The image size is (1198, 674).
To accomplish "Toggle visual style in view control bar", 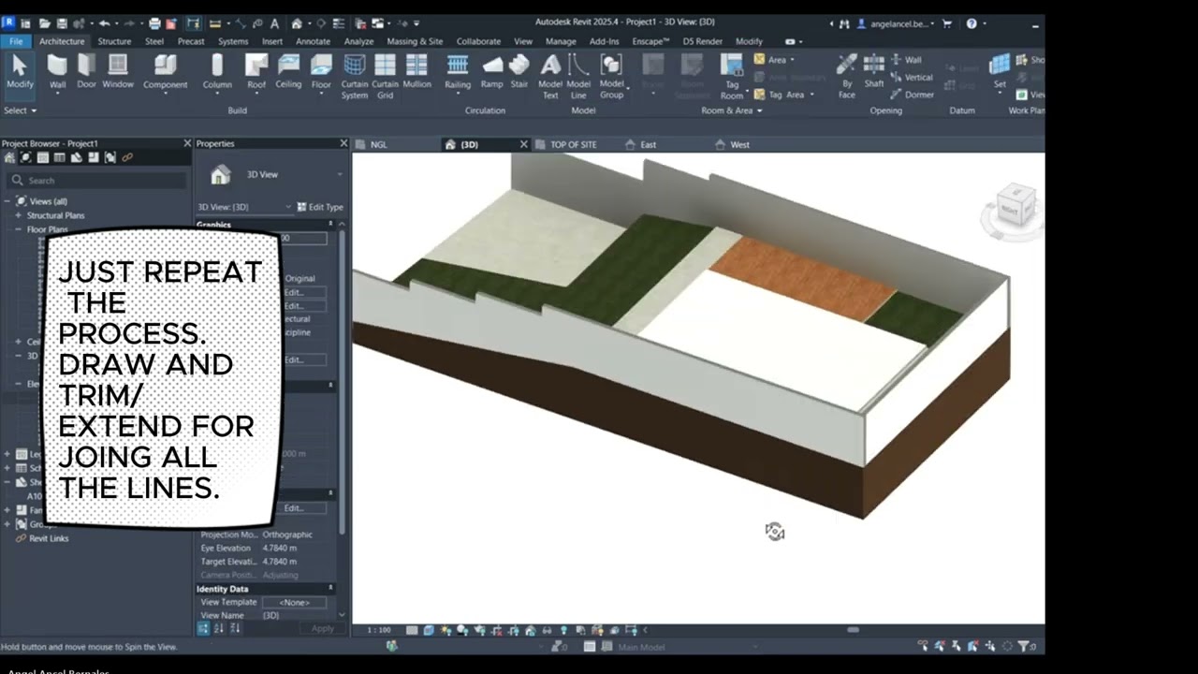I will [429, 630].
